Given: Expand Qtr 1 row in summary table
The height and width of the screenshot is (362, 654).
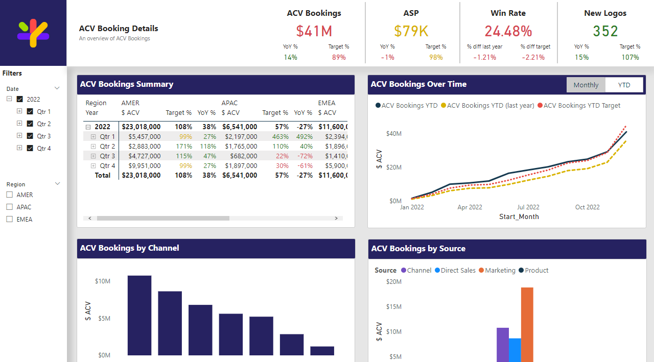Looking at the screenshot, I should coord(94,137).
